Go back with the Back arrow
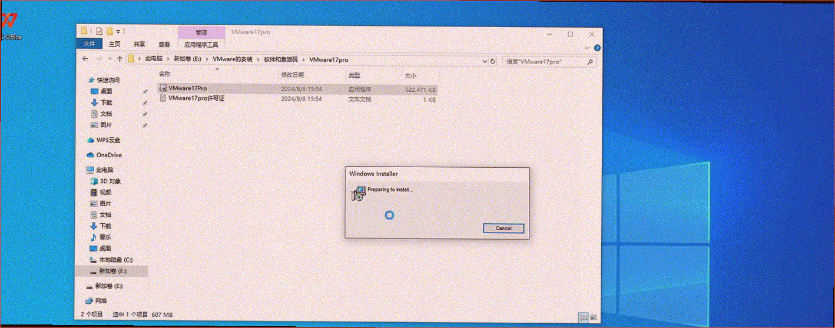Screen dimensions: 835x328 click(85, 59)
